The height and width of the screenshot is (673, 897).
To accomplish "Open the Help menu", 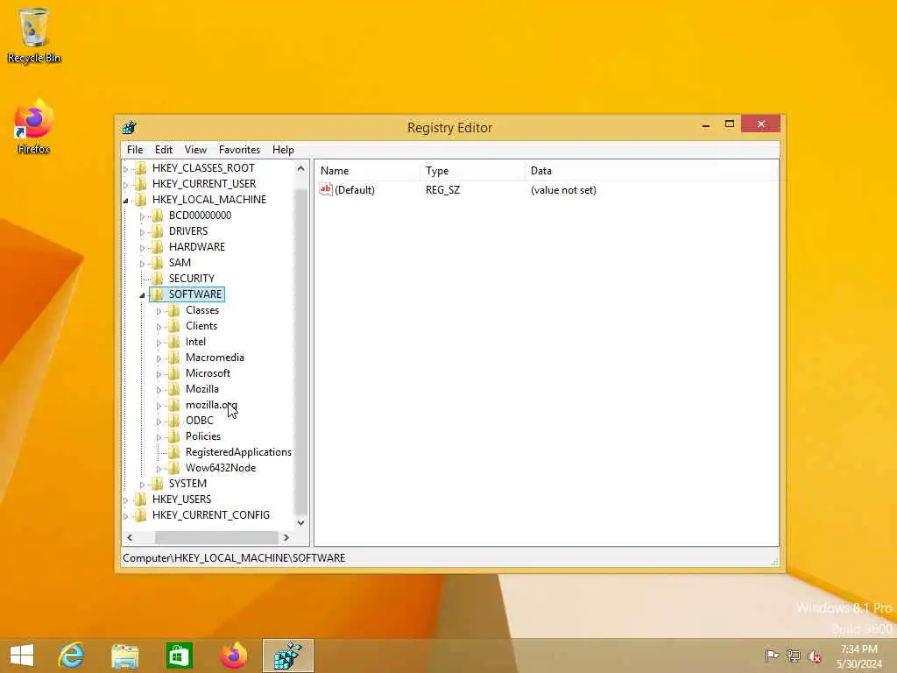I will tap(283, 150).
